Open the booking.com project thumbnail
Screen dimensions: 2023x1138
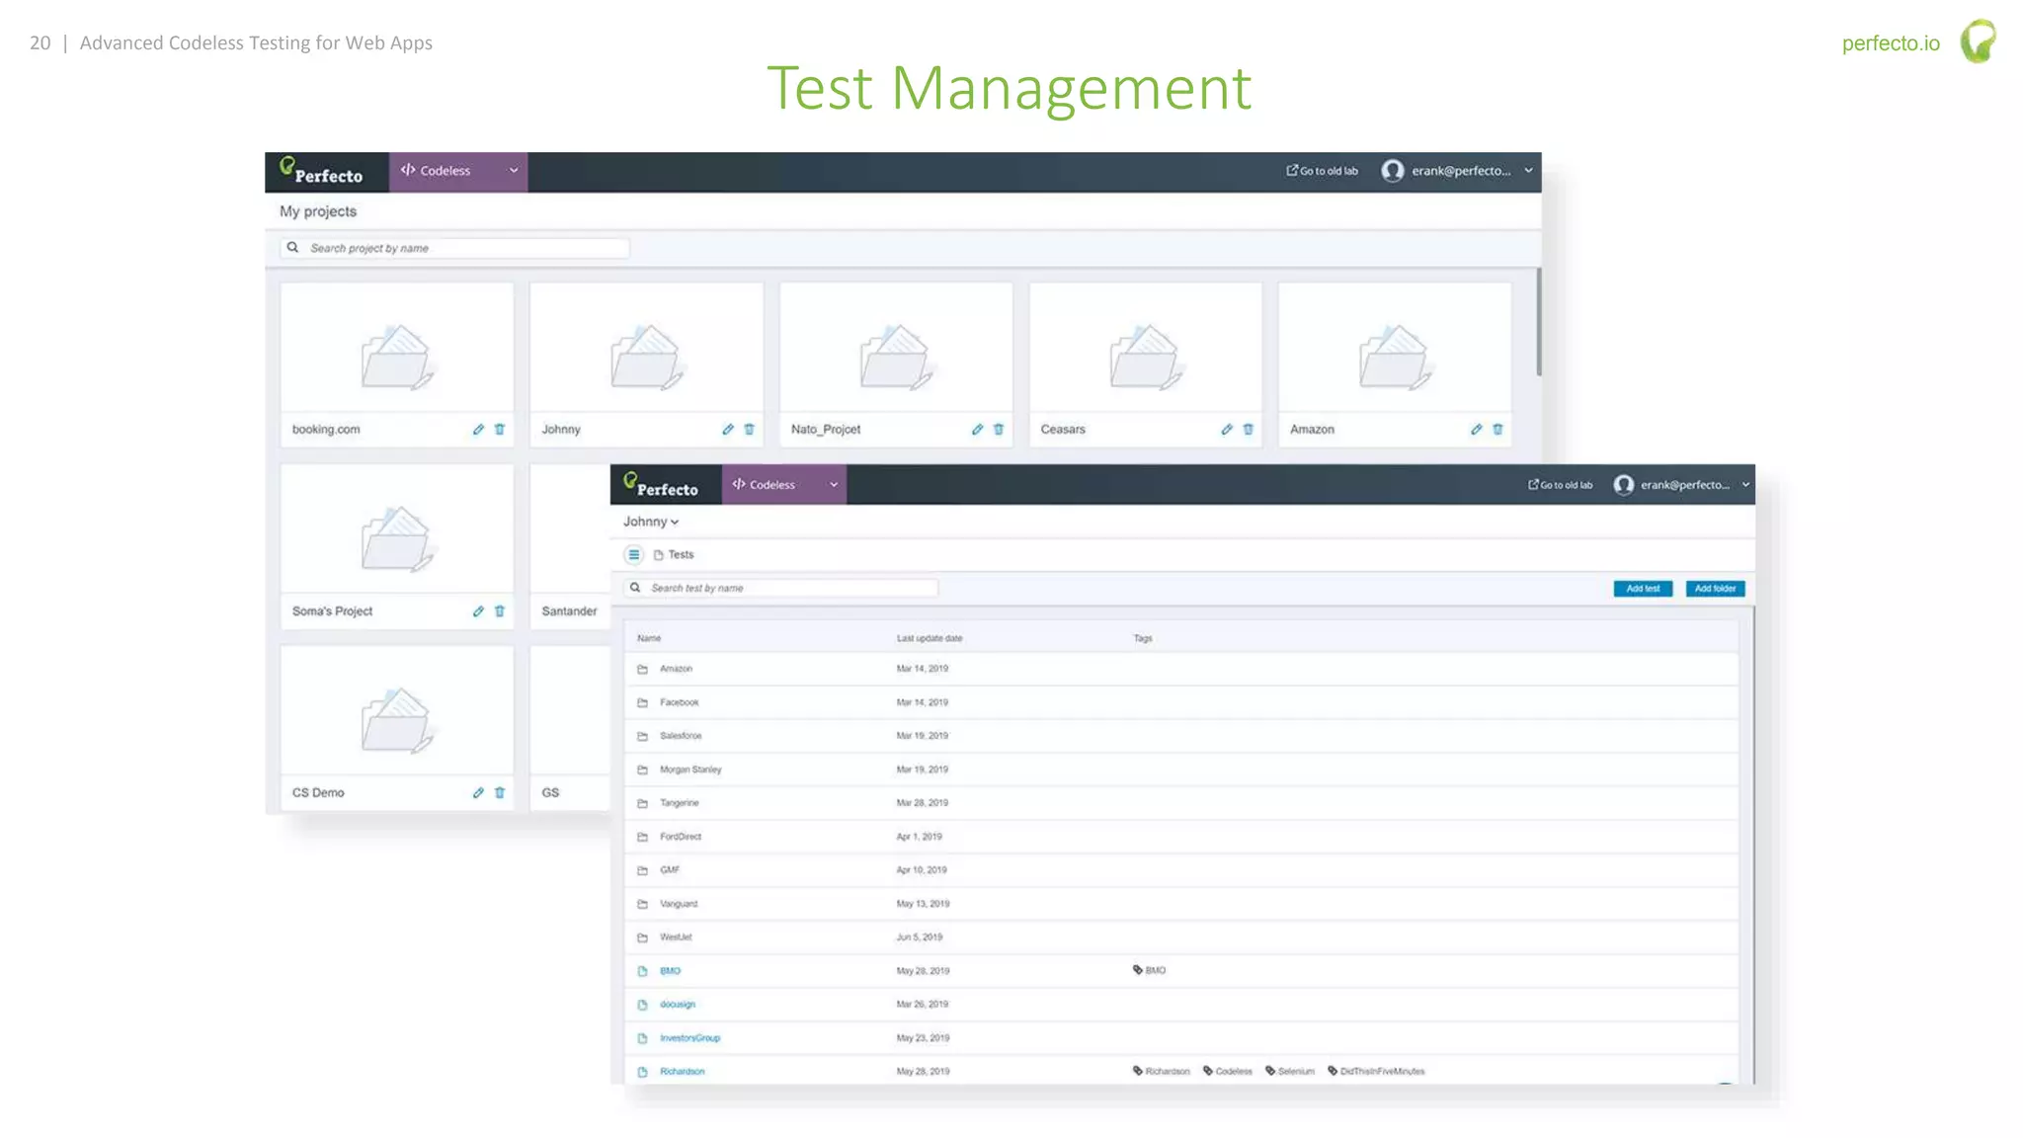pyautogui.click(x=397, y=348)
